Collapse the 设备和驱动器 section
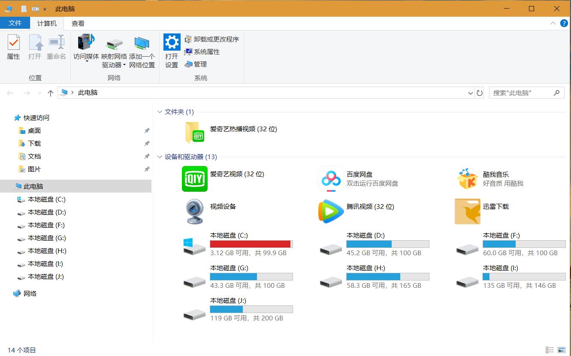Screen dimensions: 571x356 pyautogui.click(x=160, y=157)
